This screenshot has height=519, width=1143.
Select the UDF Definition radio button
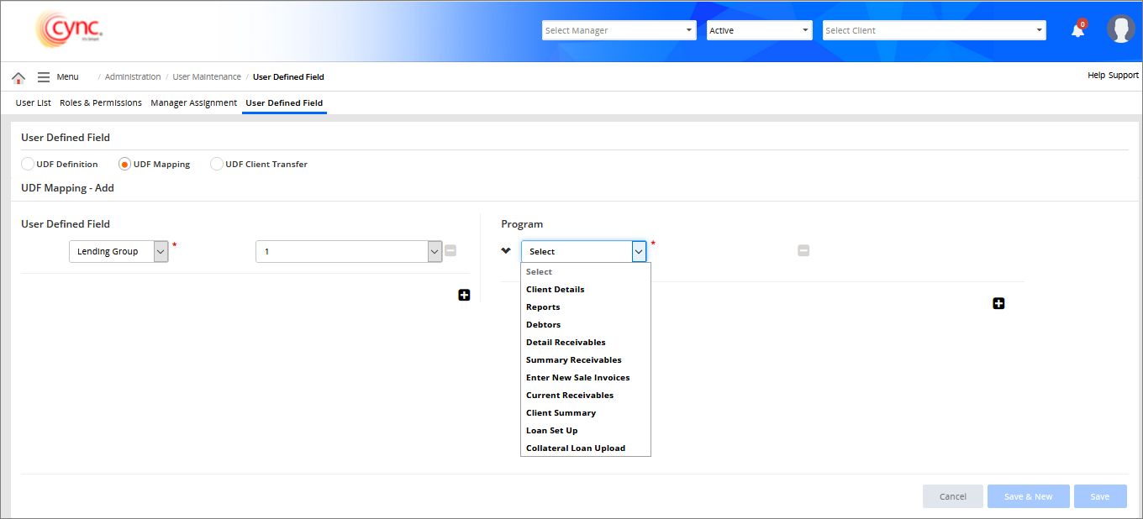[28, 164]
